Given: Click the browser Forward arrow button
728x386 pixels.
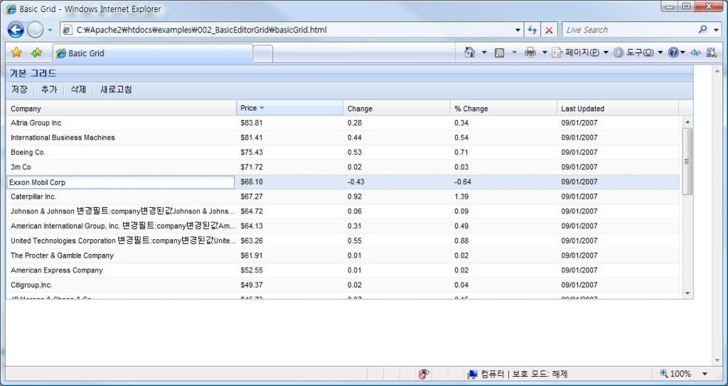Looking at the screenshot, I should click(36, 30).
